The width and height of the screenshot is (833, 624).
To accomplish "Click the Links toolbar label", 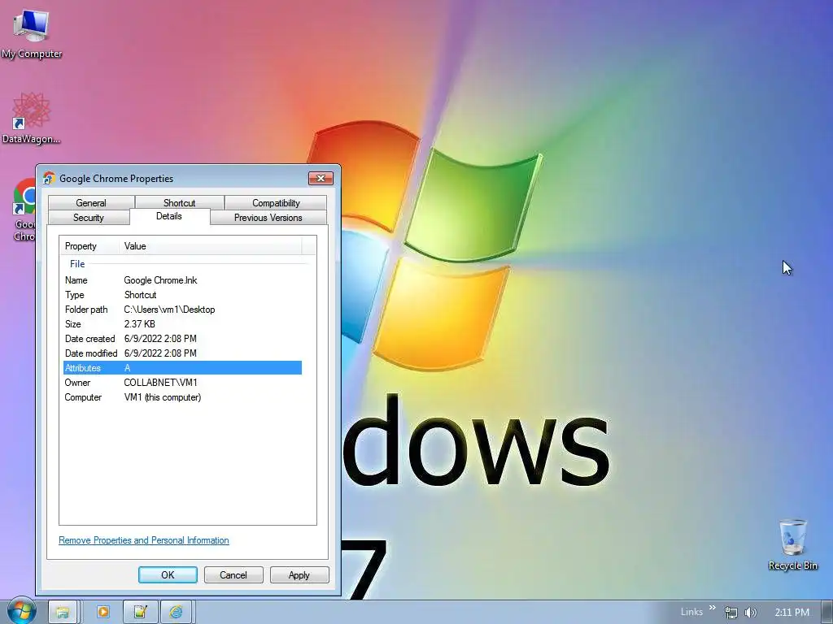I will 691,612.
